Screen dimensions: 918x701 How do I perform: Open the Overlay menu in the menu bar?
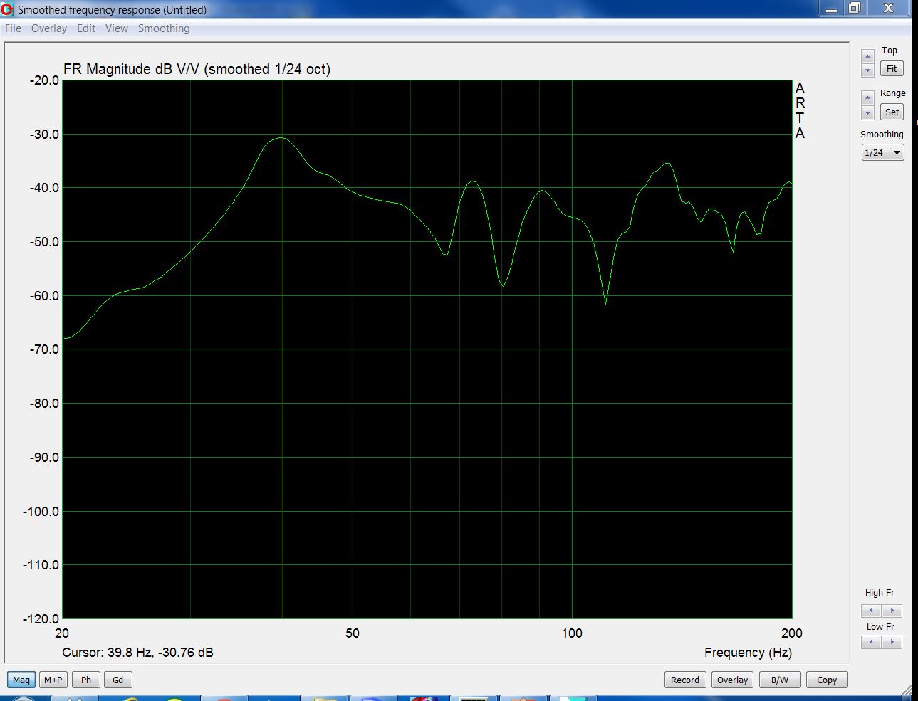(49, 28)
